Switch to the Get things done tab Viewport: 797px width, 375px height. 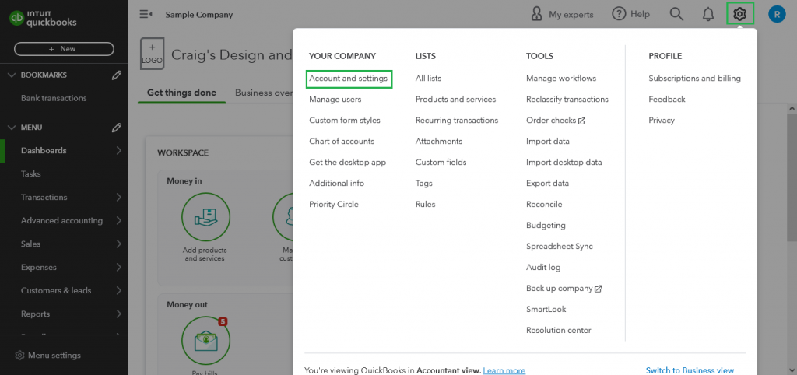point(181,93)
